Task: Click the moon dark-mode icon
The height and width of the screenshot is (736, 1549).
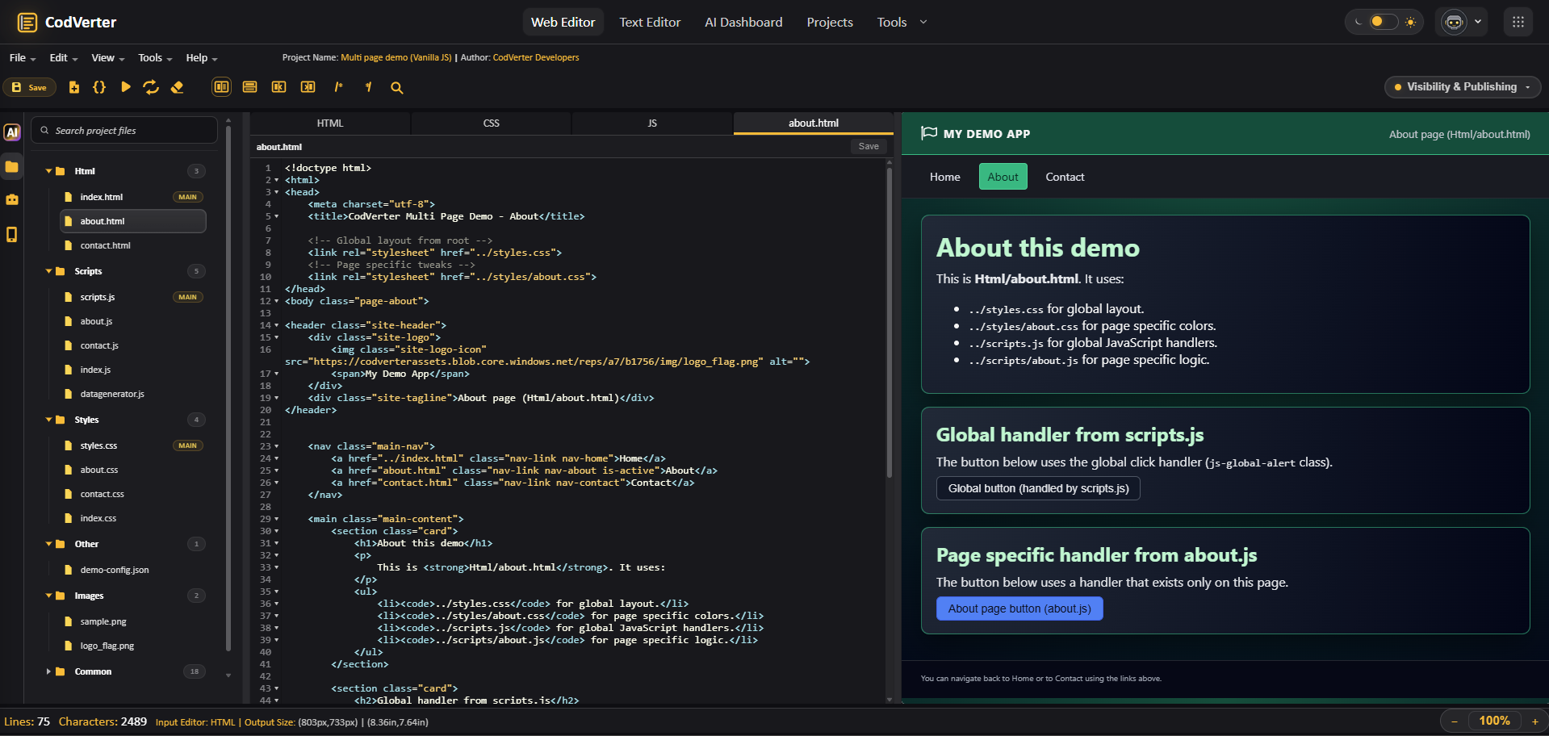Action: click(1359, 23)
